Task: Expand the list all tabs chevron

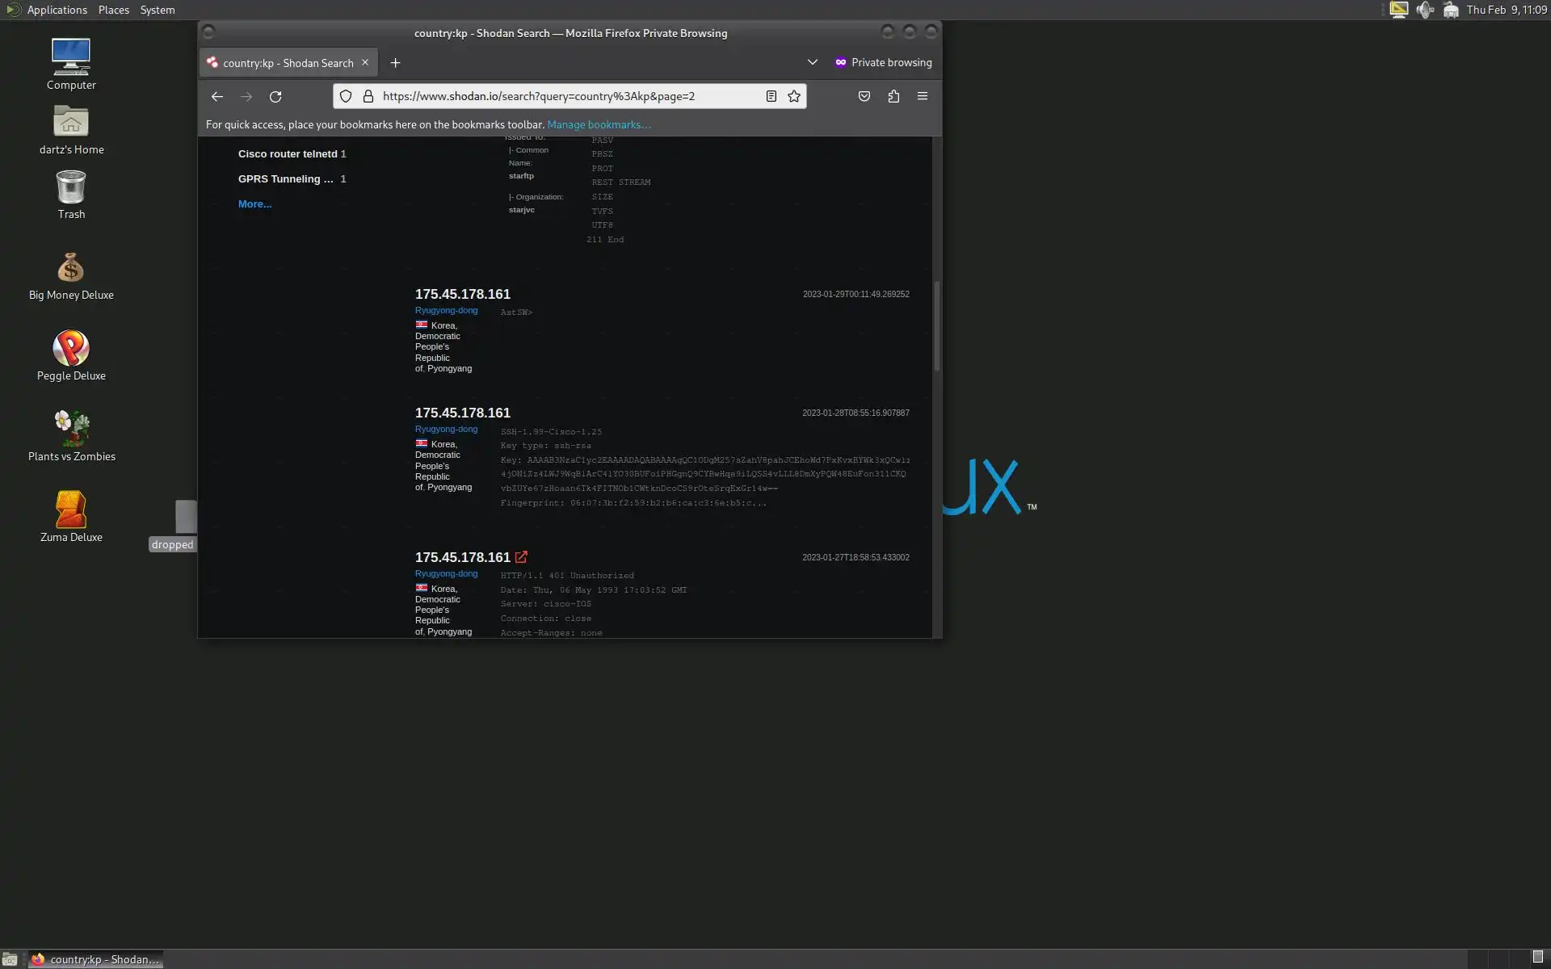Action: [812, 62]
